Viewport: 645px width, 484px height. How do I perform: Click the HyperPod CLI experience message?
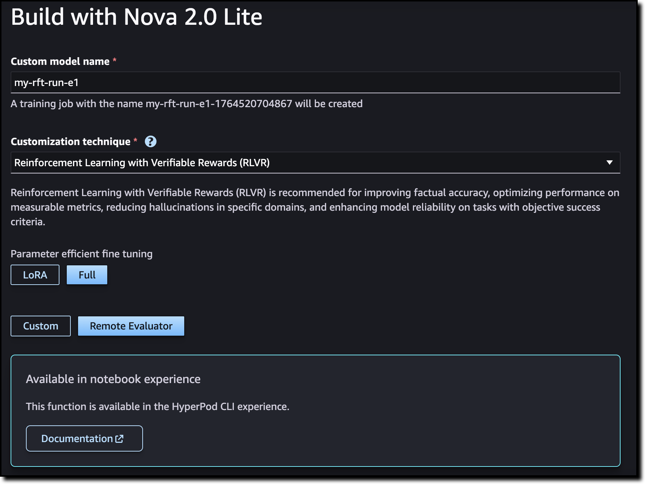[157, 406]
